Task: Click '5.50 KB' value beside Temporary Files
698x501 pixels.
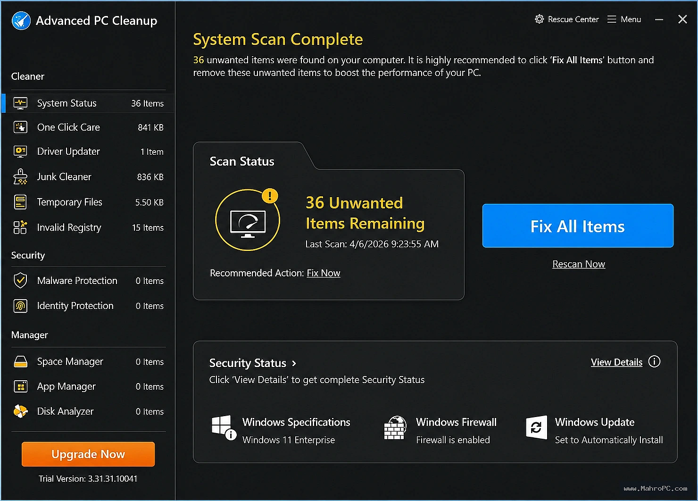Action: click(x=149, y=202)
